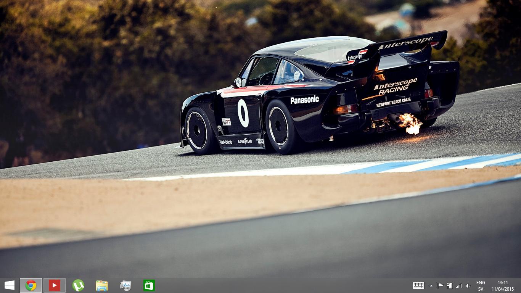This screenshot has width=521, height=293.
Task: Open the red play-button media app
Action: (55, 285)
